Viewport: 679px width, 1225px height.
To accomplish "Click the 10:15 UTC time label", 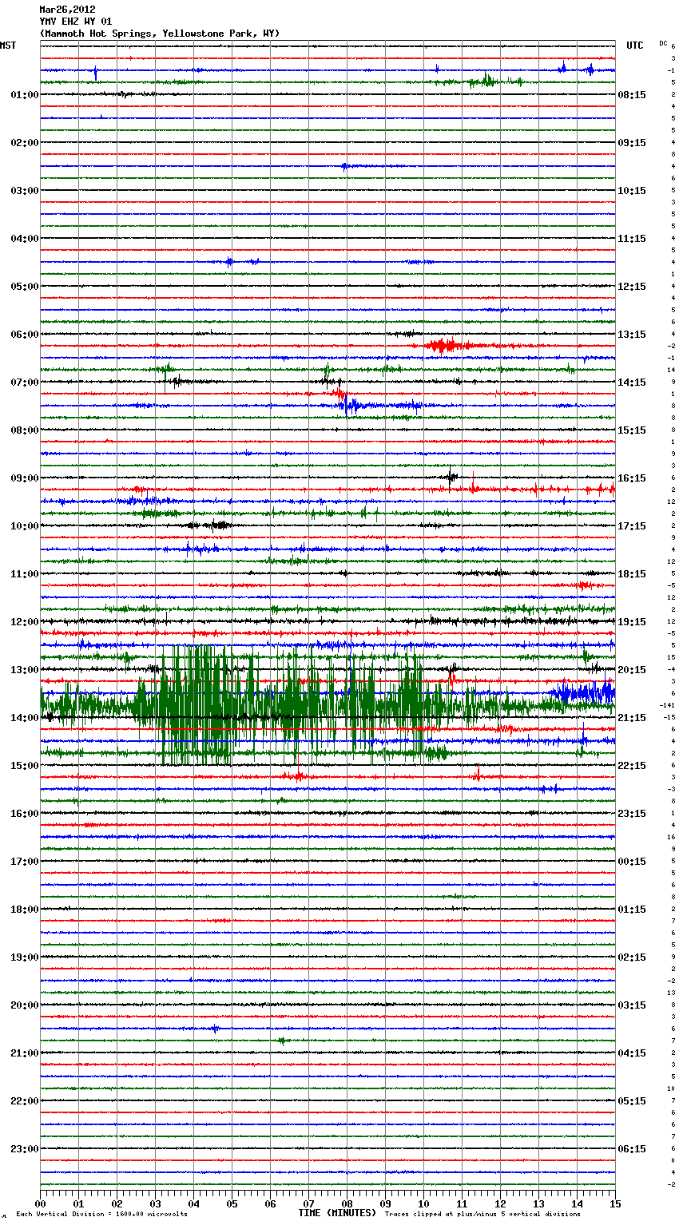I will click(632, 191).
